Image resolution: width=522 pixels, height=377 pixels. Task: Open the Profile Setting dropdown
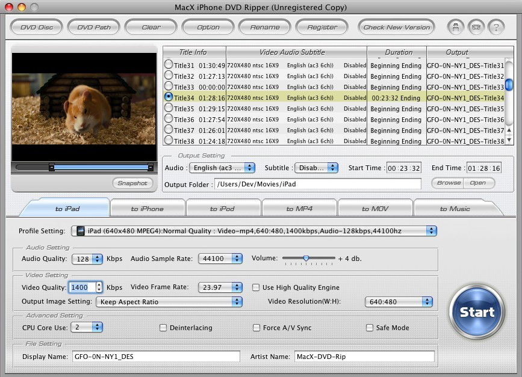pyautogui.click(x=253, y=231)
